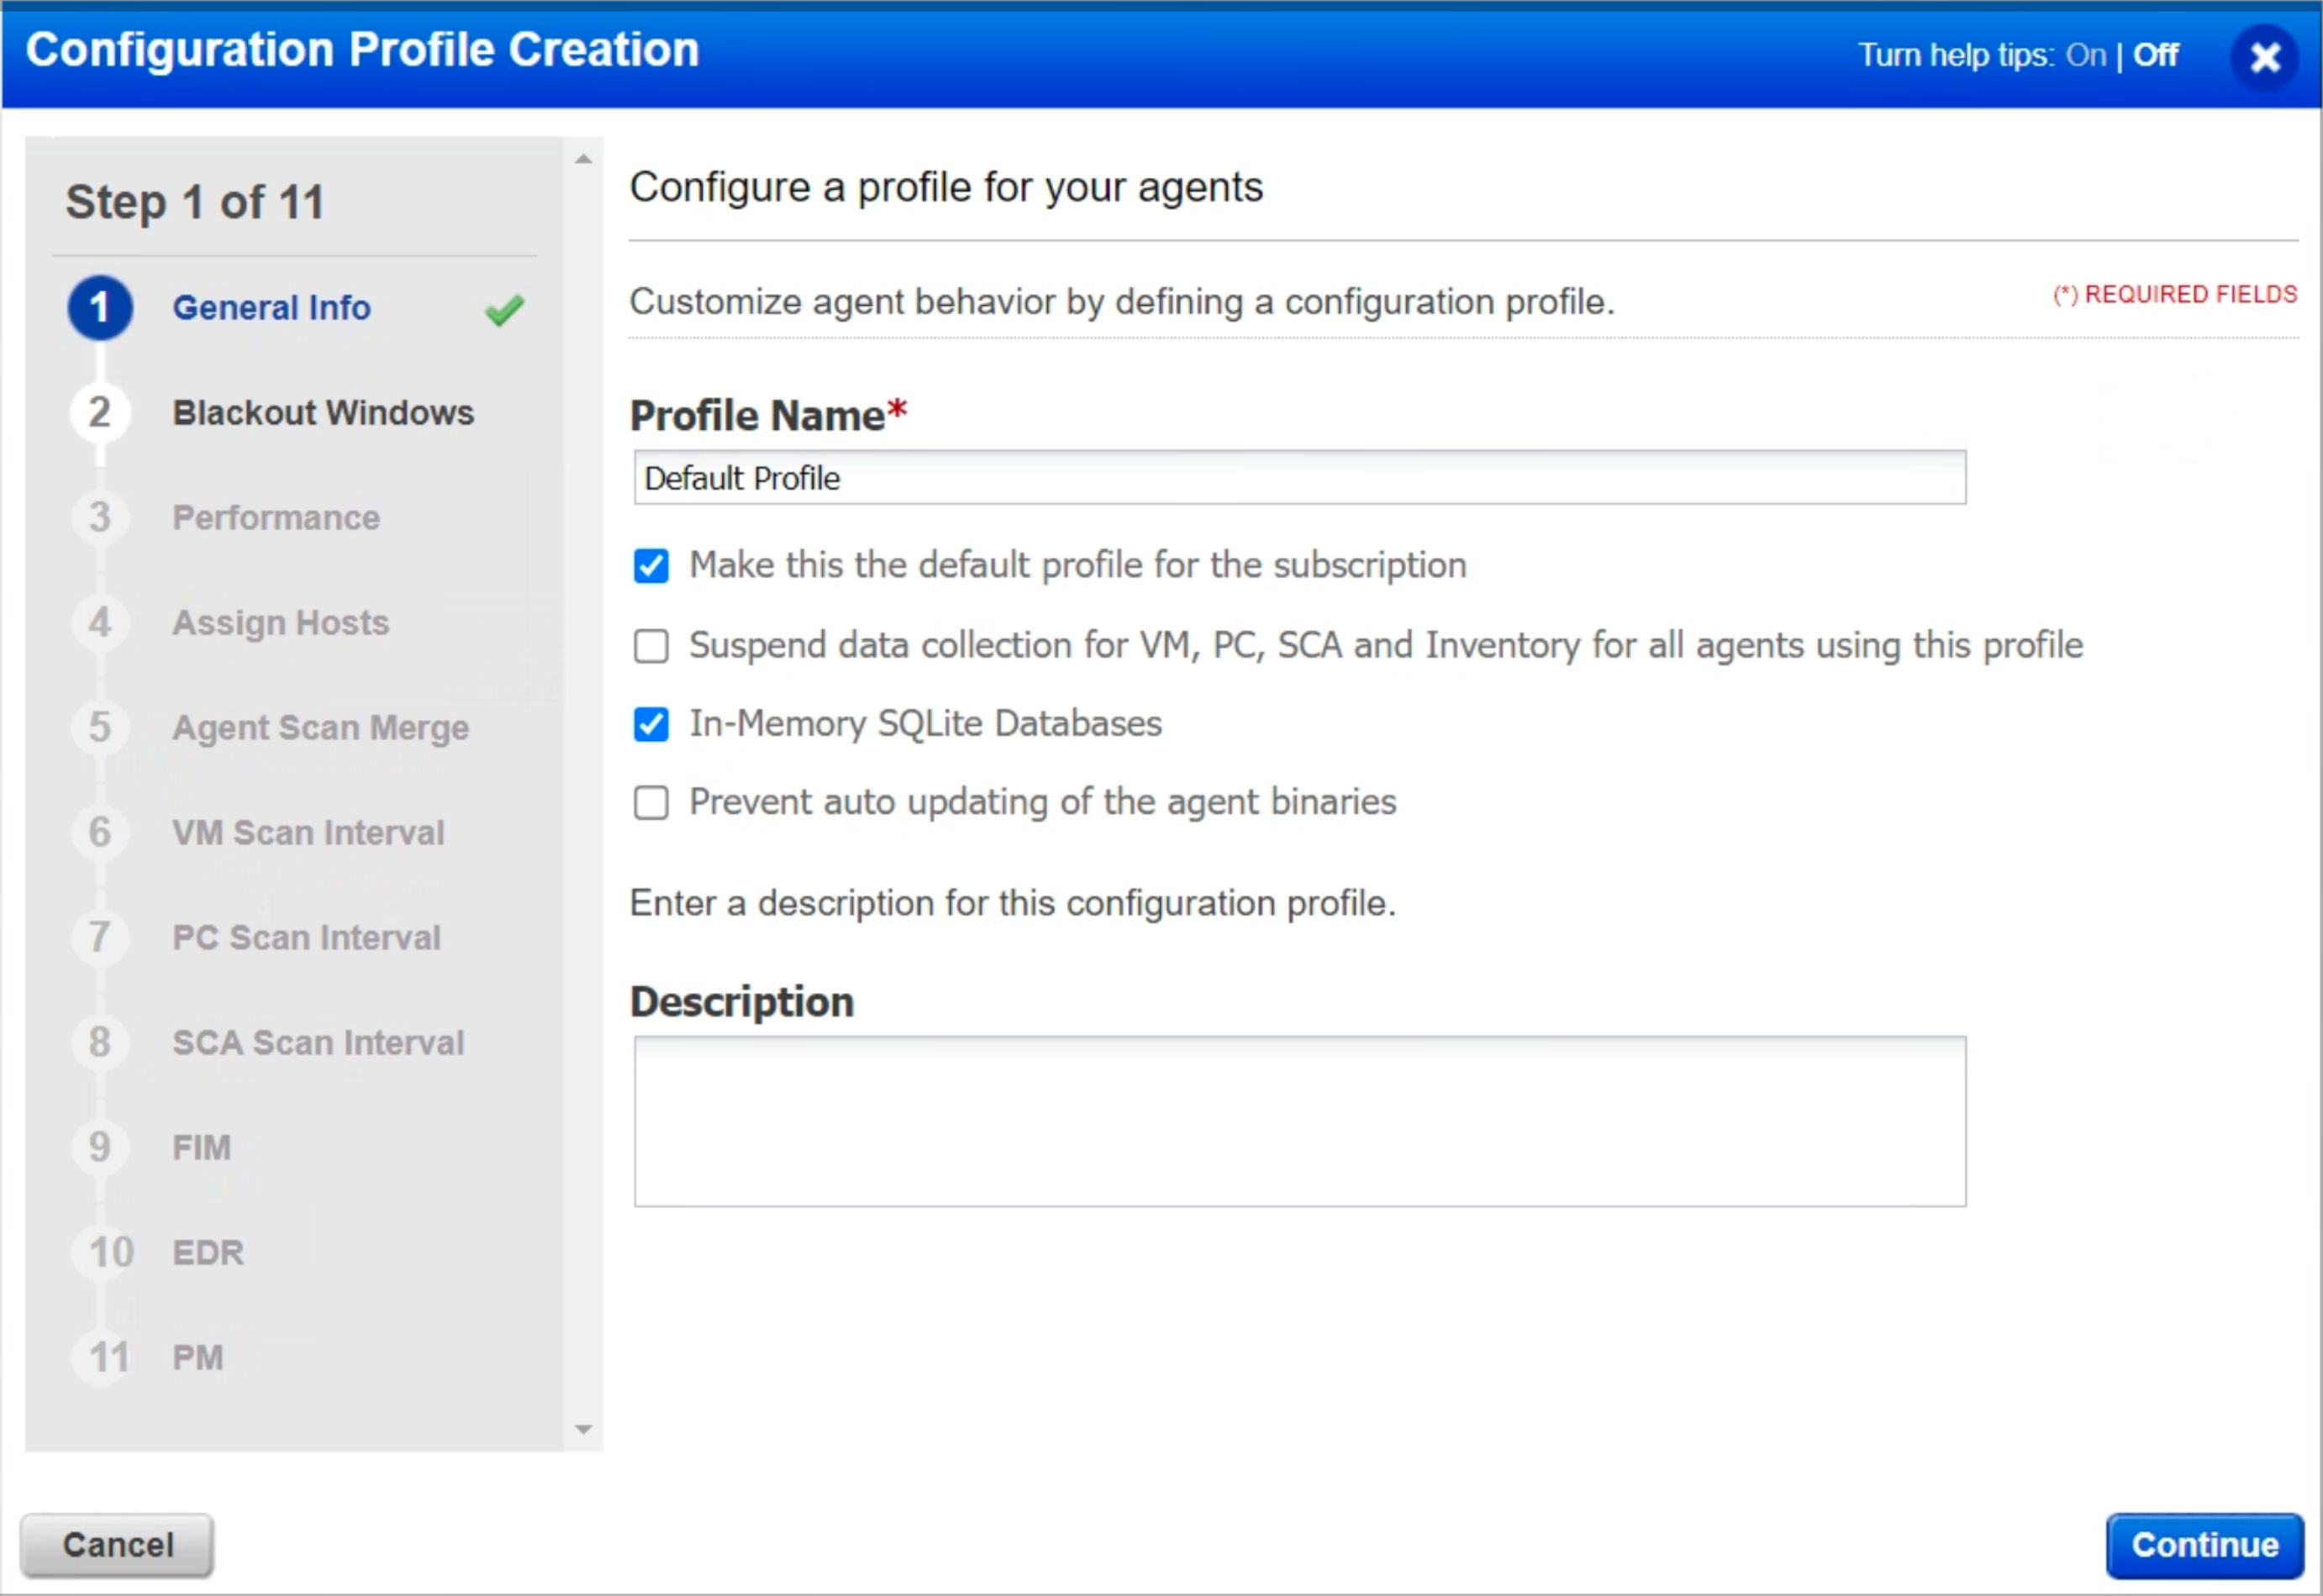Click inside the Description text area
This screenshot has width=2323, height=1596.
(1299, 1122)
